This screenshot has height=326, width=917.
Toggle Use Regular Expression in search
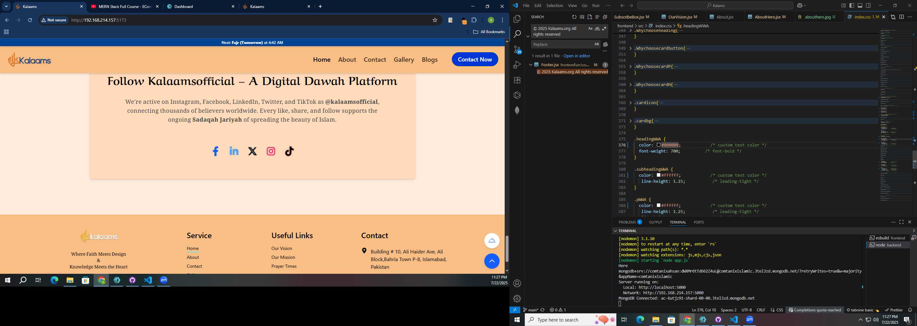coord(604,28)
